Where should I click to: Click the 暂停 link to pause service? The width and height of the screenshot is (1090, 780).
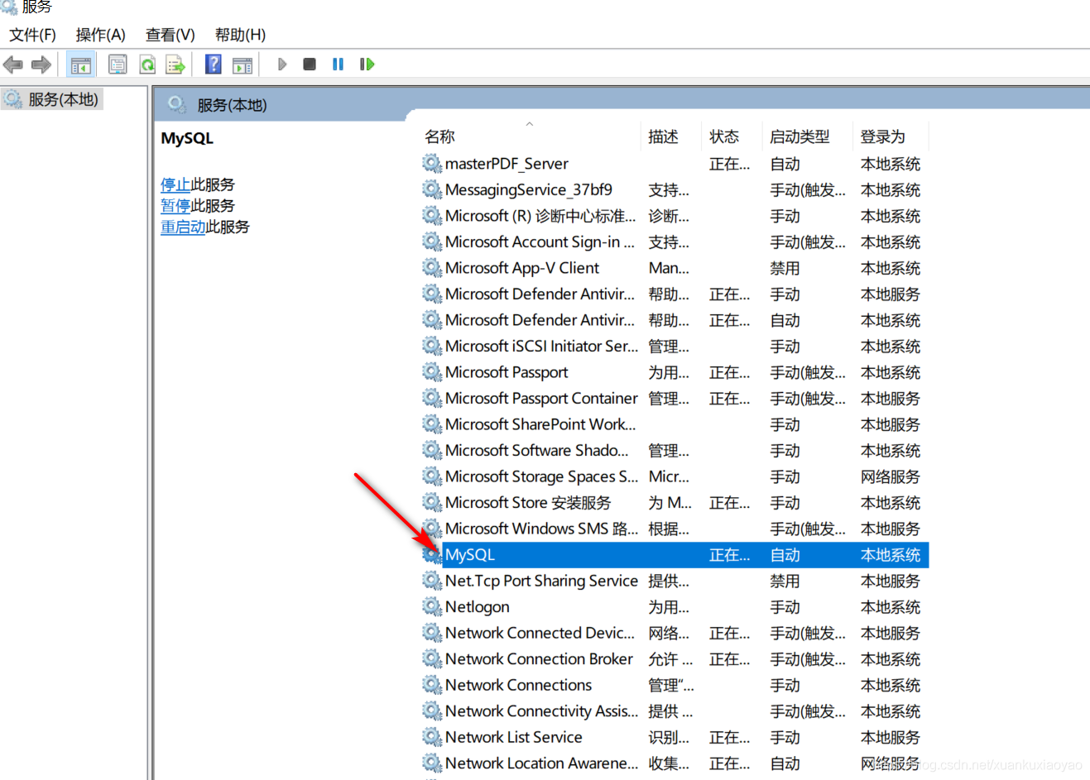pyautogui.click(x=175, y=205)
